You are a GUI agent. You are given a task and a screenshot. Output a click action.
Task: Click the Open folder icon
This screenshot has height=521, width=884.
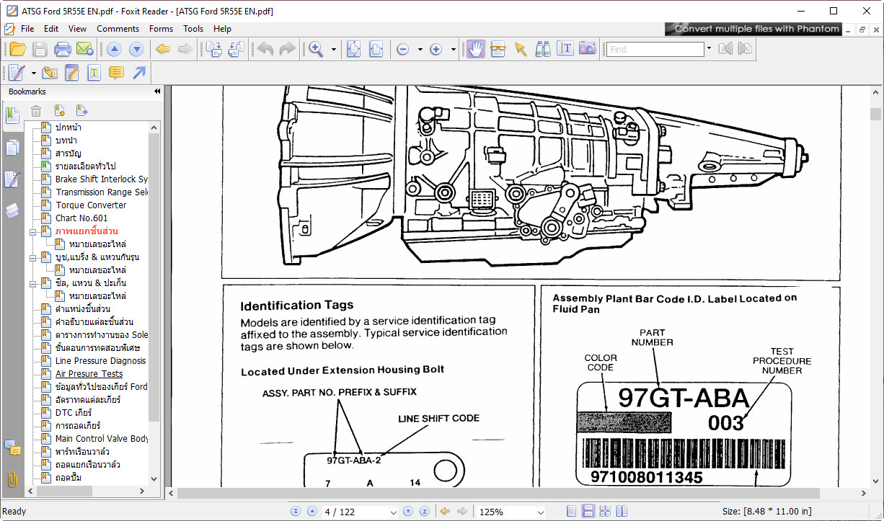pyautogui.click(x=17, y=49)
